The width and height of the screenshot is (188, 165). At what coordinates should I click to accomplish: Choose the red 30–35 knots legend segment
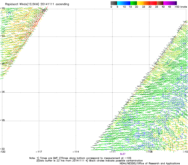153,3
